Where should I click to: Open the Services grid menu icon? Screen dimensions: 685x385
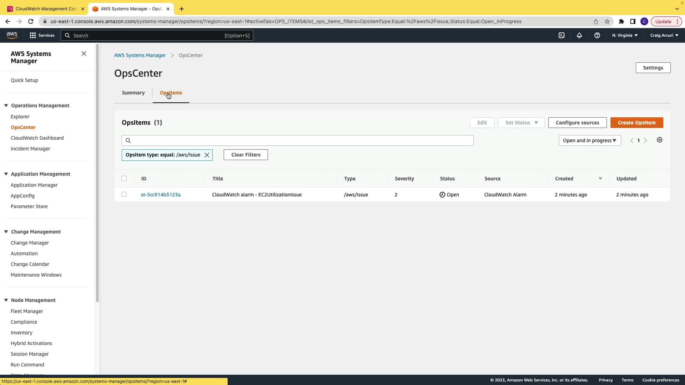coord(33,35)
